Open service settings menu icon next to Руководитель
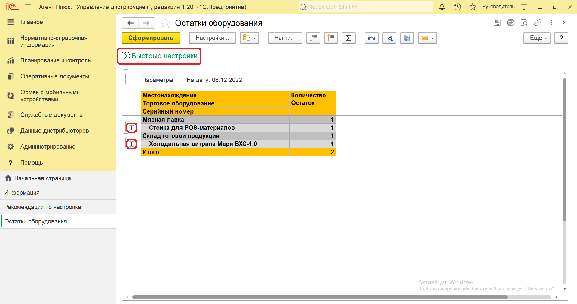This screenshot has width=577, height=304. (x=524, y=7)
